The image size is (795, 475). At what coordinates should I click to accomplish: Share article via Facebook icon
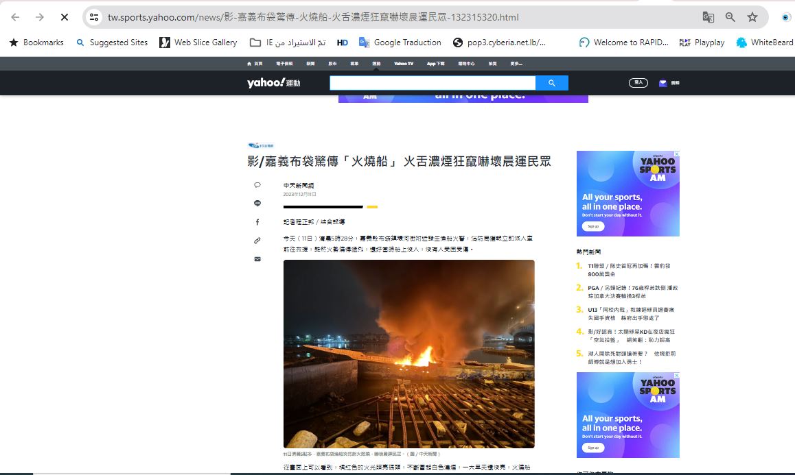257,222
